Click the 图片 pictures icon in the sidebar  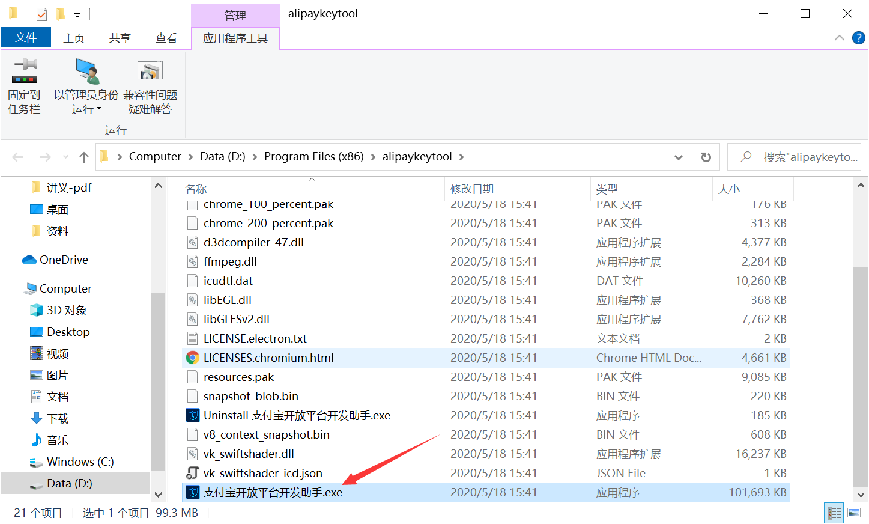[x=36, y=376]
